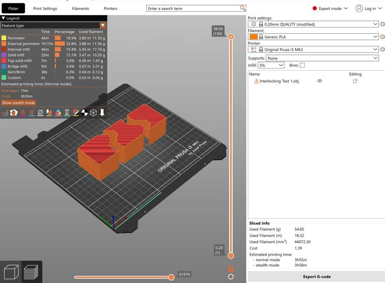Toggle shells wireframe cube icon
Image resolution: width=385 pixels, height=283 pixels.
pos(93,113)
